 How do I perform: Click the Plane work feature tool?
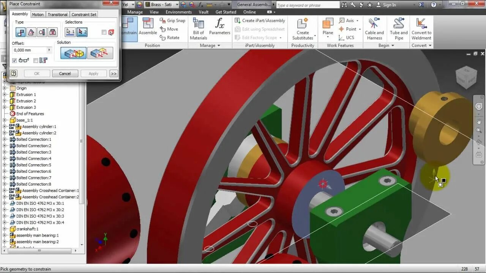(328, 27)
